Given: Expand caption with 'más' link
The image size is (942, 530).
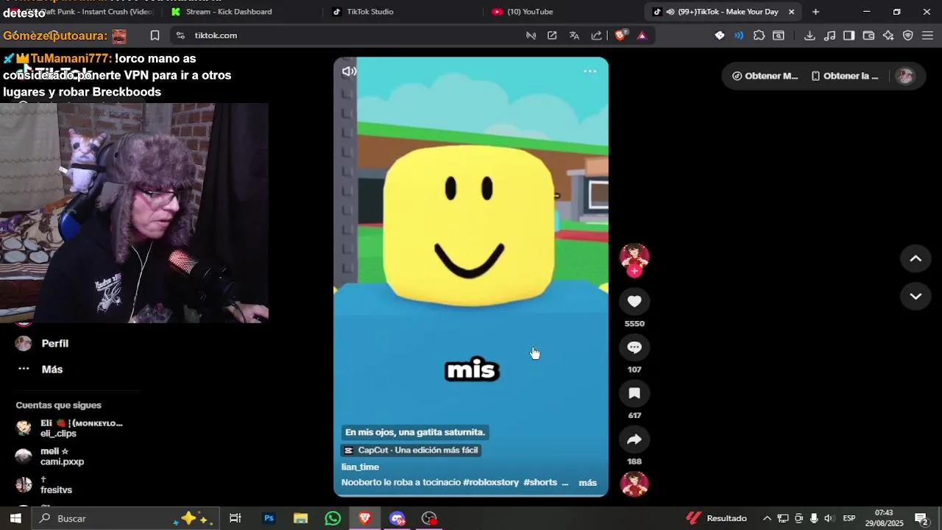Looking at the screenshot, I should (x=587, y=483).
